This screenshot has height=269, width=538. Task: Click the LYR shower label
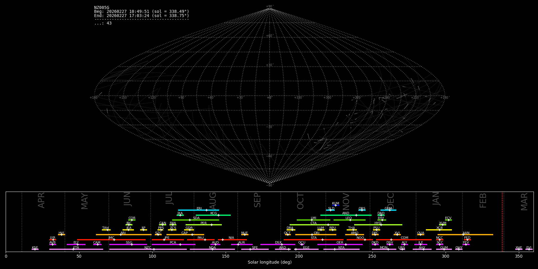[x=53, y=238]
